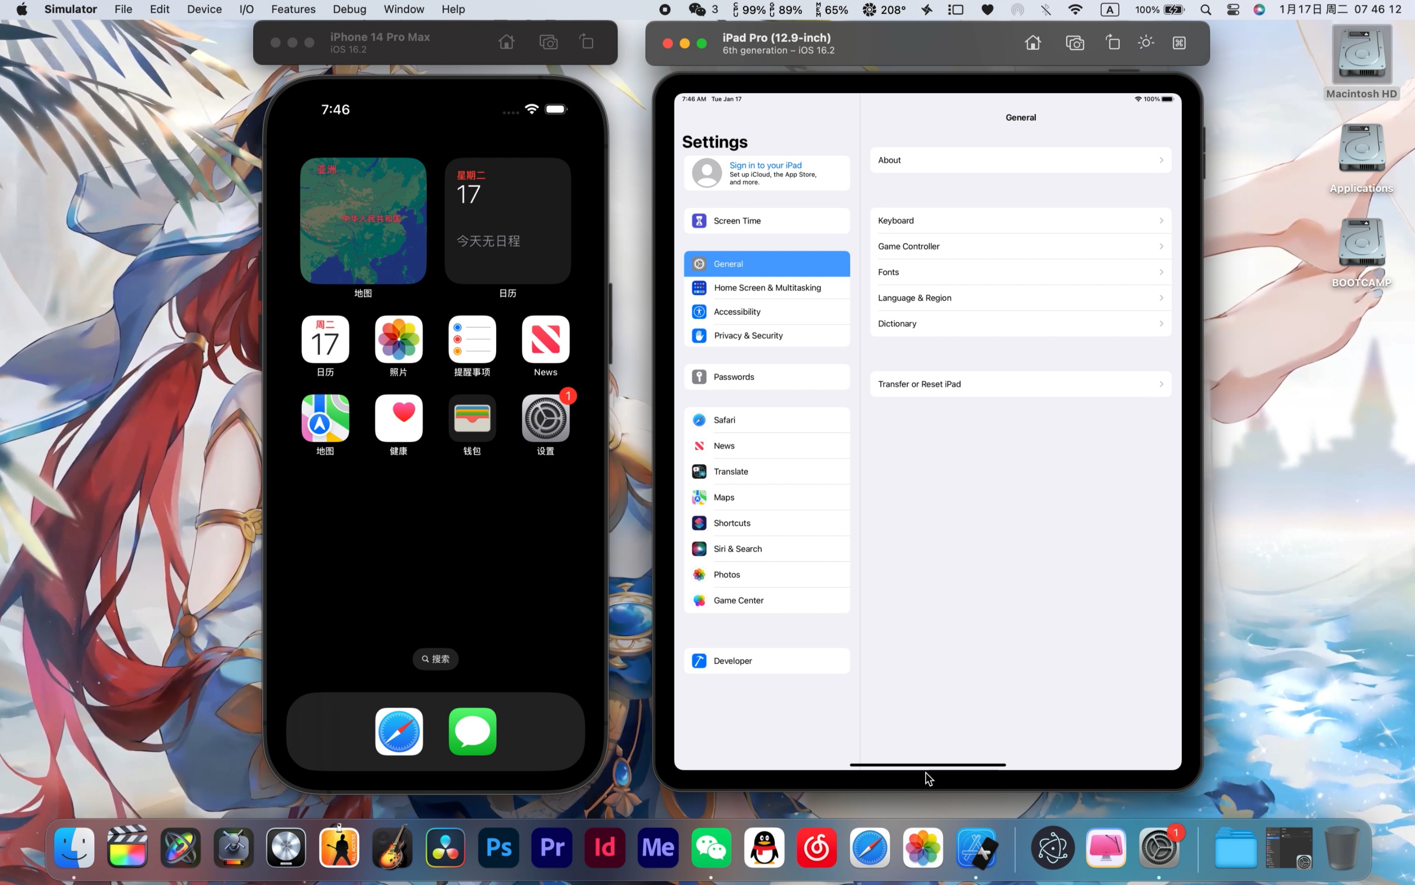Open Passwords in iPad Settings sidebar
Image resolution: width=1415 pixels, height=885 pixels.
point(767,377)
